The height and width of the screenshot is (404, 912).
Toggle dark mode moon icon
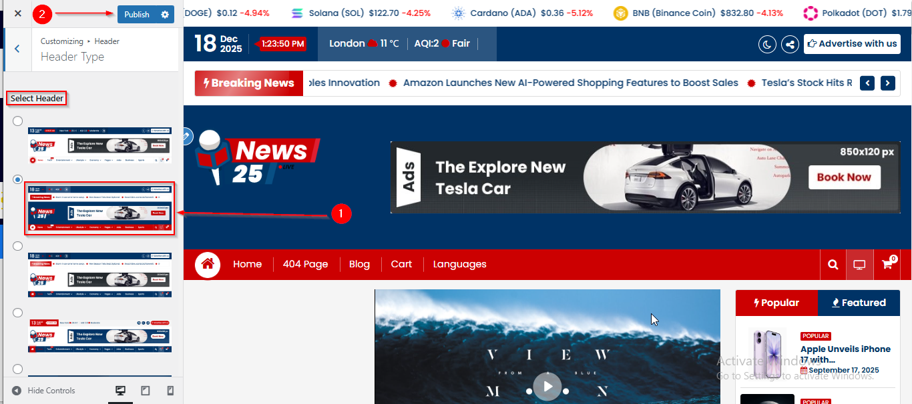(x=767, y=44)
